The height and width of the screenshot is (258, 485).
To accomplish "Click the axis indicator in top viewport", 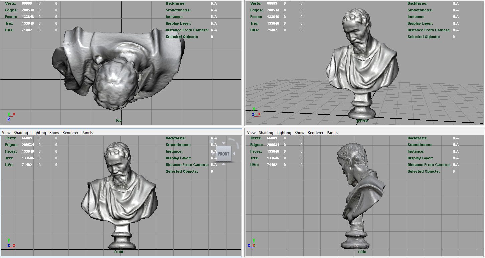I will [11, 116].
